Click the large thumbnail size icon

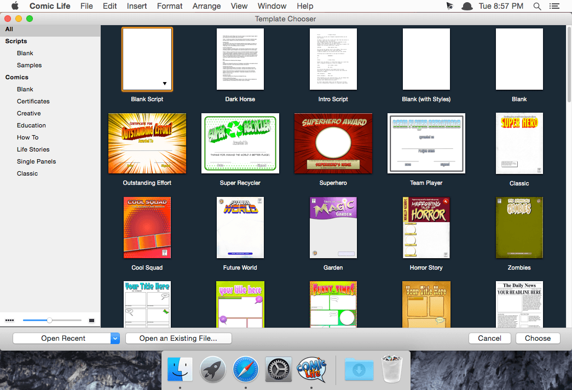pos(91,320)
